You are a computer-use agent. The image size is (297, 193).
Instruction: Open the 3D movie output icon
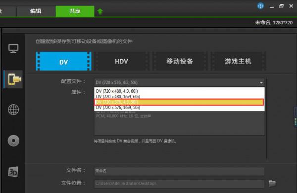(13, 171)
